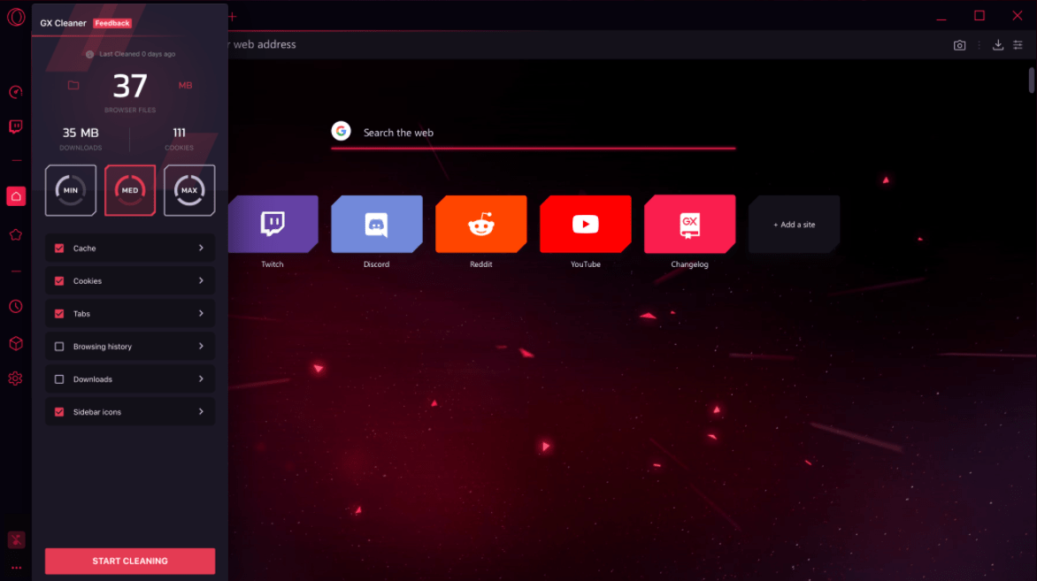
Task: Open the Discord speed dial tile
Action: 376,225
